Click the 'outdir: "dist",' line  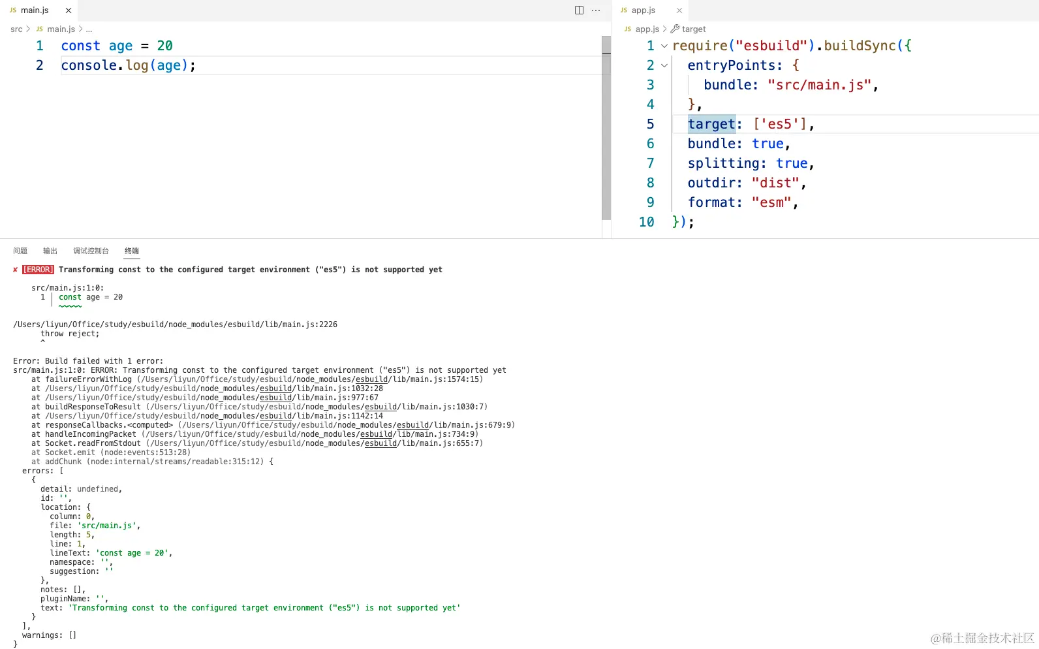coord(747,183)
